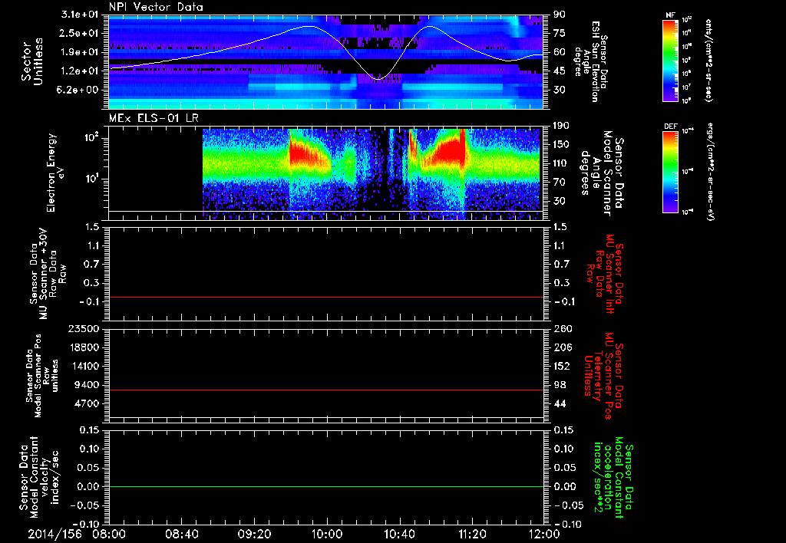Select the 'MEx ELS-01 LR' panel title

point(154,118)
